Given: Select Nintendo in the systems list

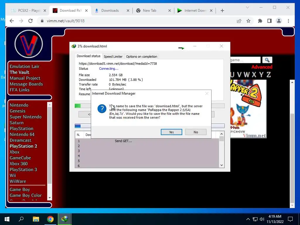Looking at the screenshot, I should coord(19,105).
